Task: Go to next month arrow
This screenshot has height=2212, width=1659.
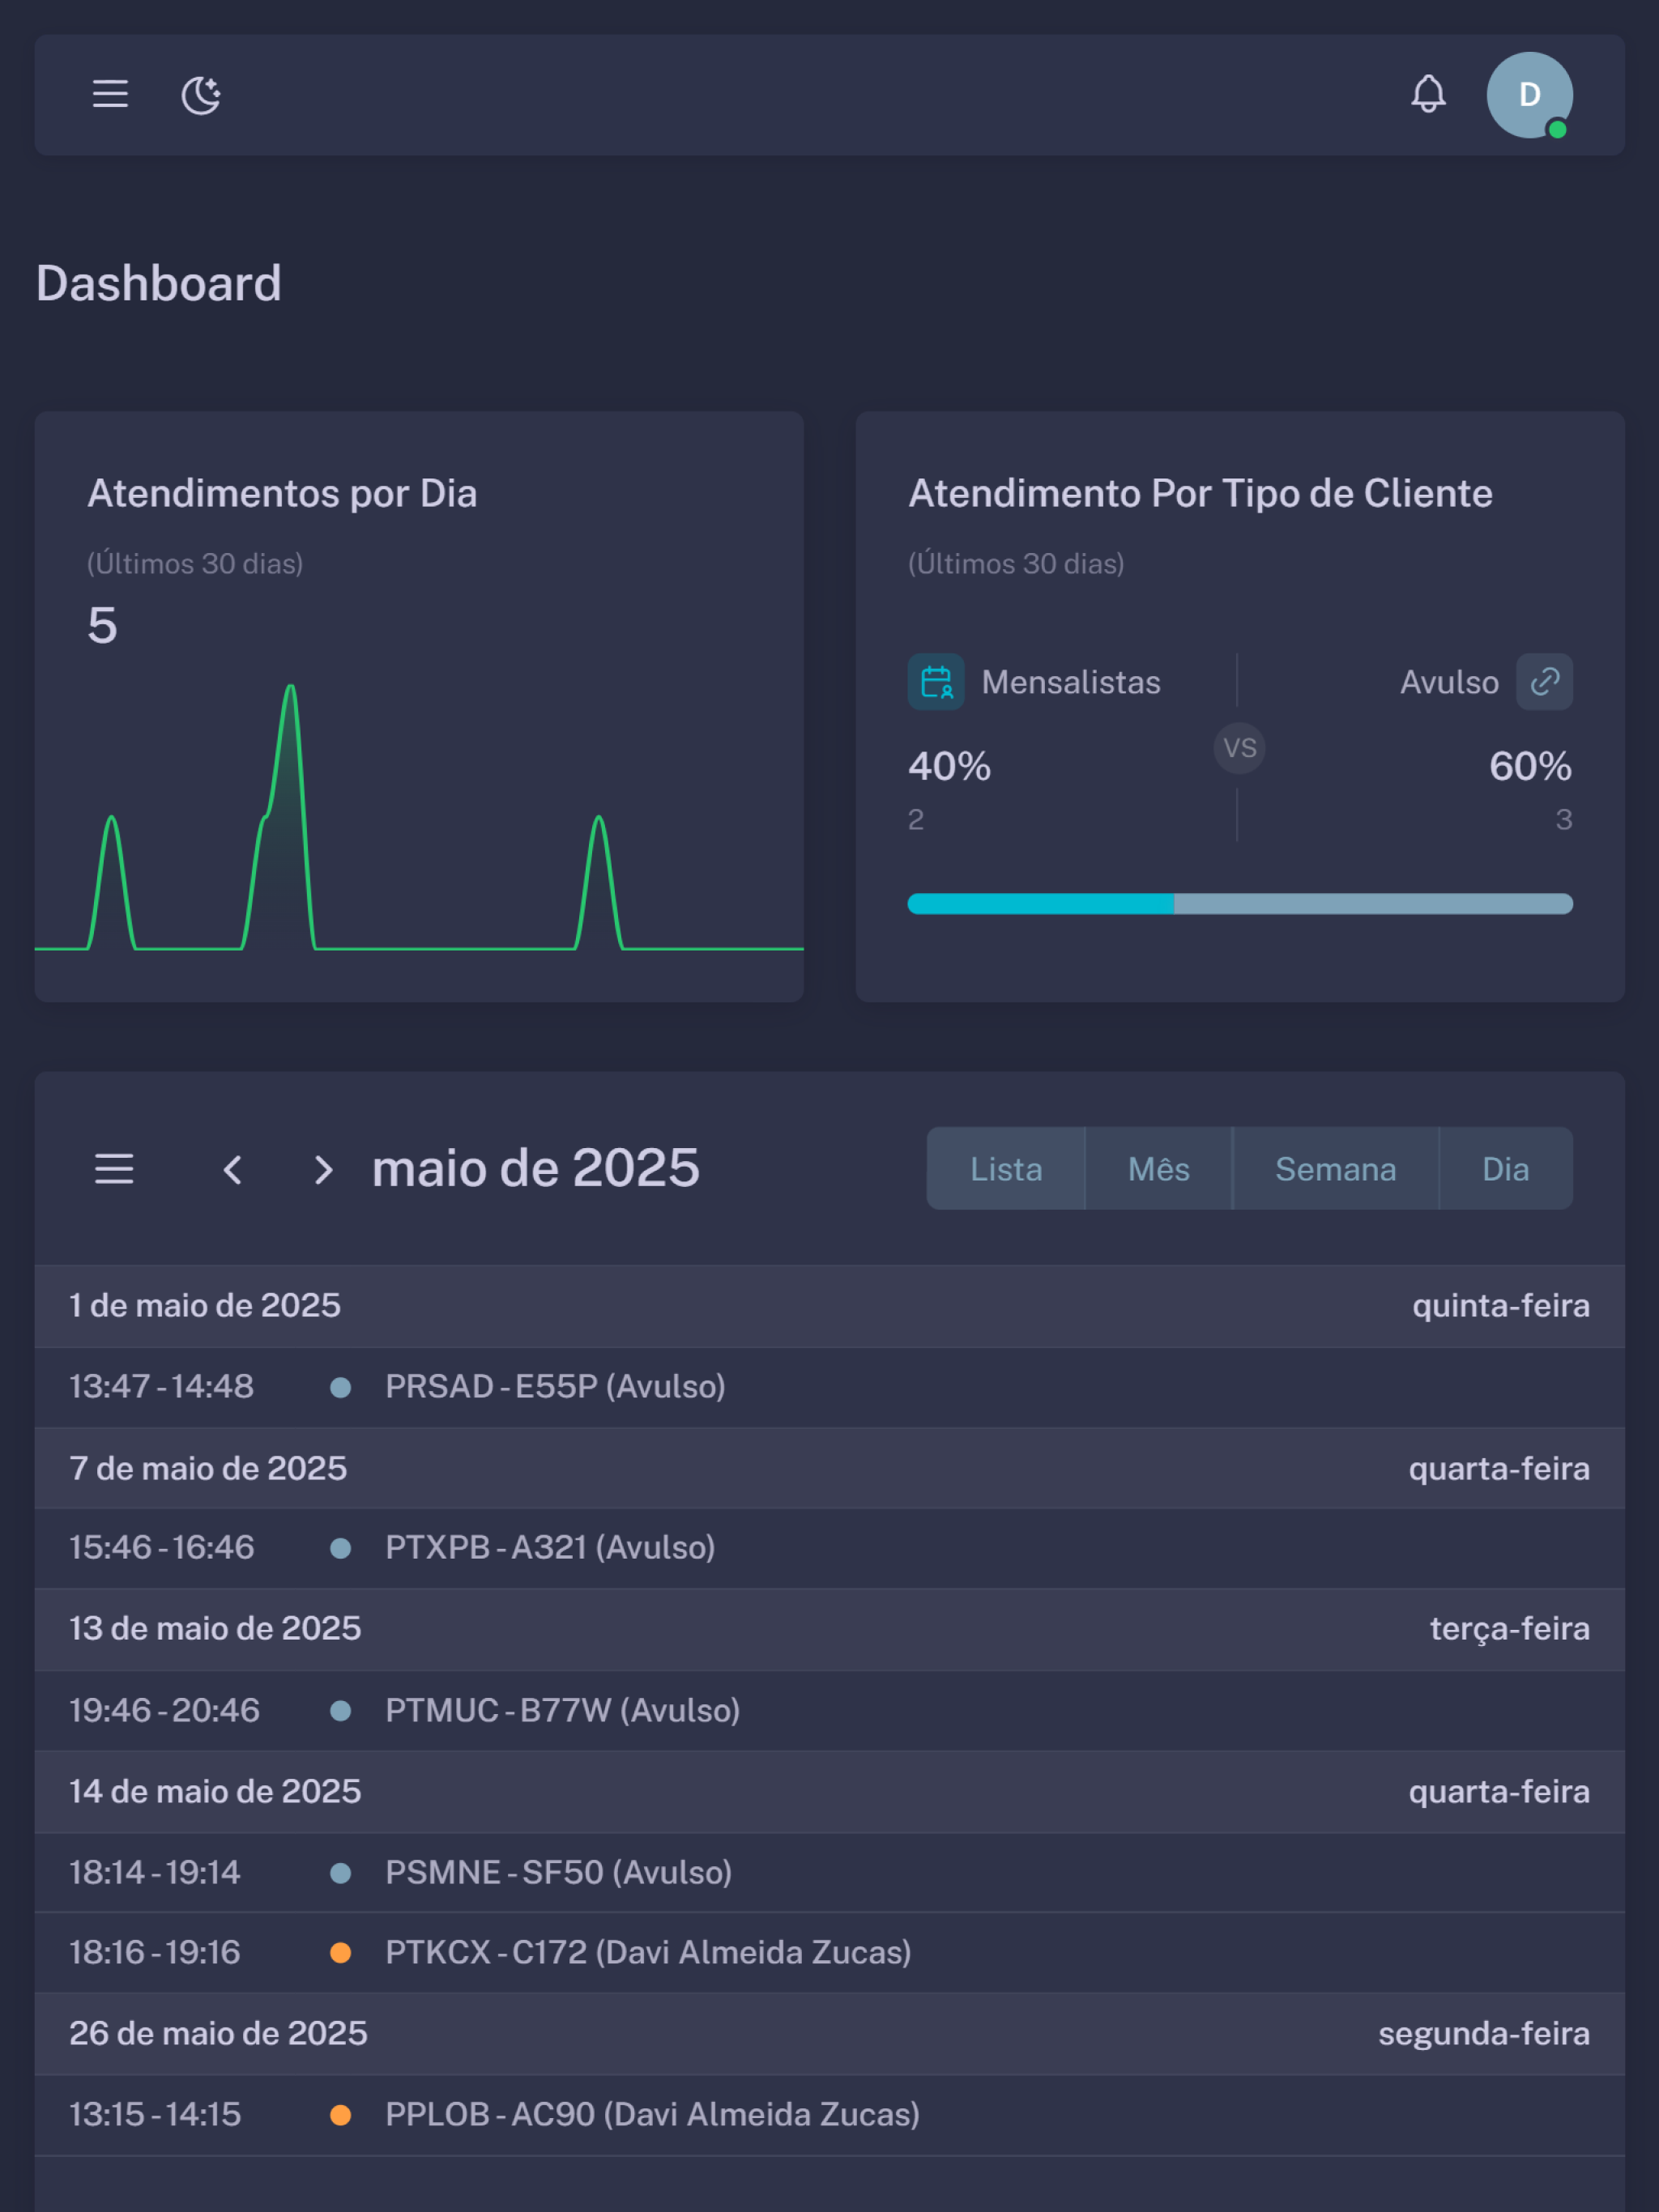Action: [322, 1169]
